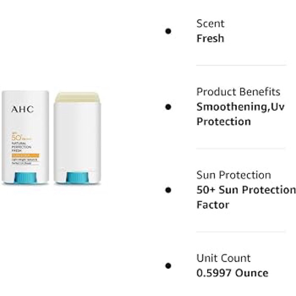Click the Sun Protection heading
The width and height of the screenshot is (296, 296).
[234, 175]
